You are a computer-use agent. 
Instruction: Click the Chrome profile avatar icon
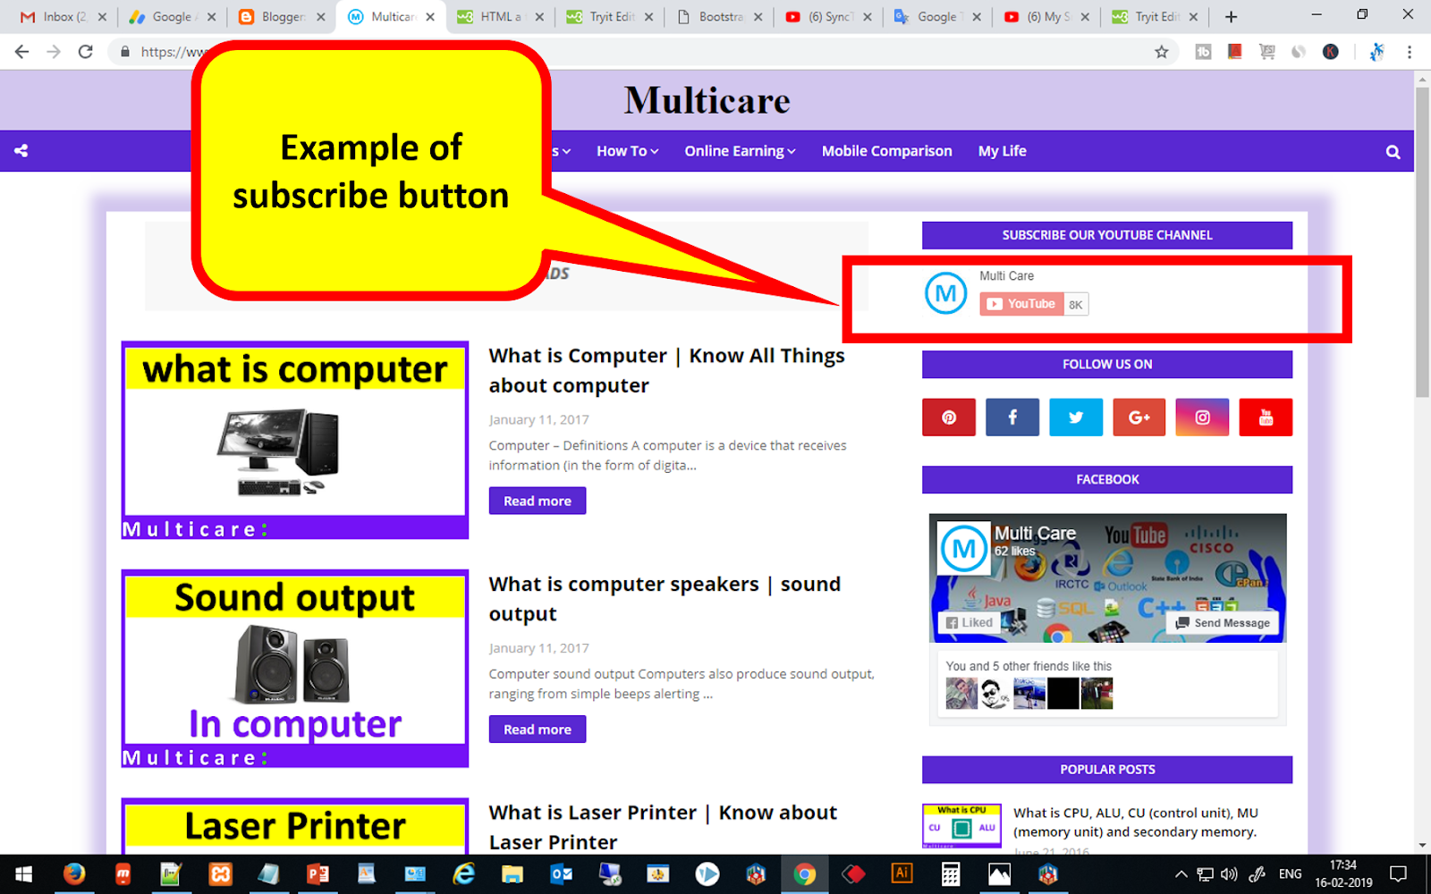click(x=1377, y=52)
